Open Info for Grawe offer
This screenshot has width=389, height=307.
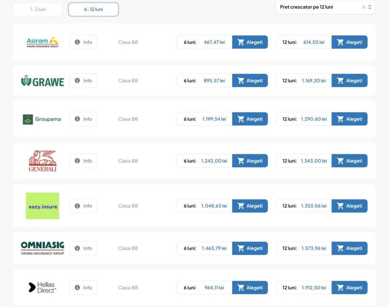click(x=83, y=81)
